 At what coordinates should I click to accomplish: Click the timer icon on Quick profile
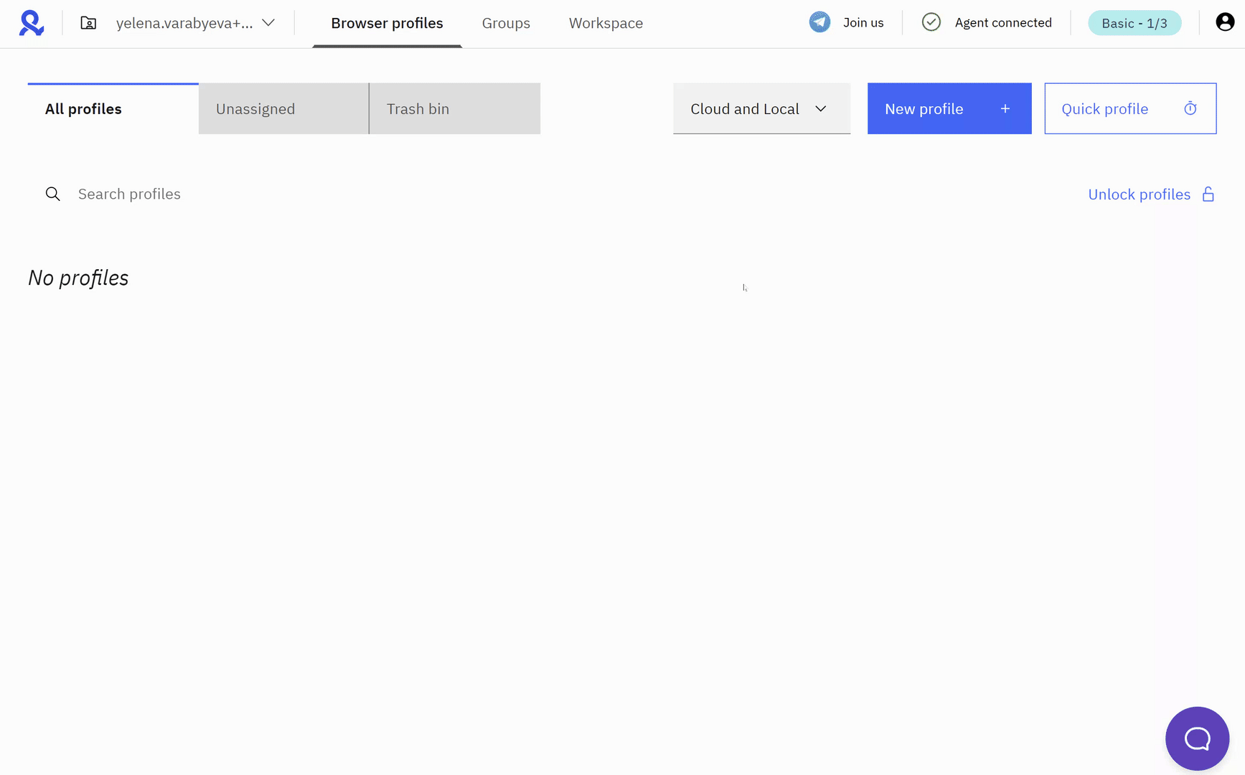tap(1190, 108)
